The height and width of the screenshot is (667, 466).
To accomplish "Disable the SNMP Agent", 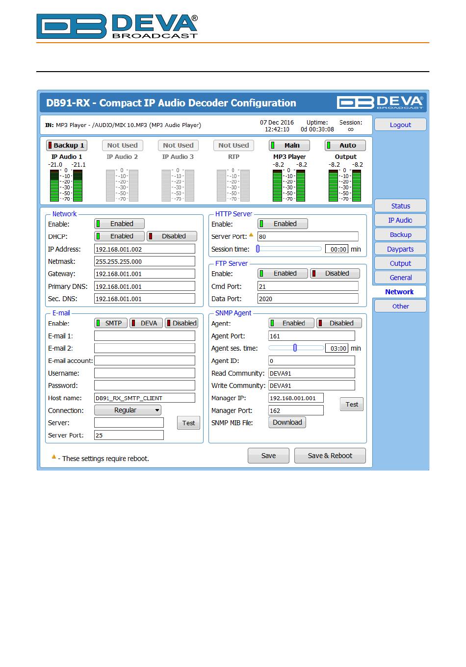I will [x=339, y=323].
